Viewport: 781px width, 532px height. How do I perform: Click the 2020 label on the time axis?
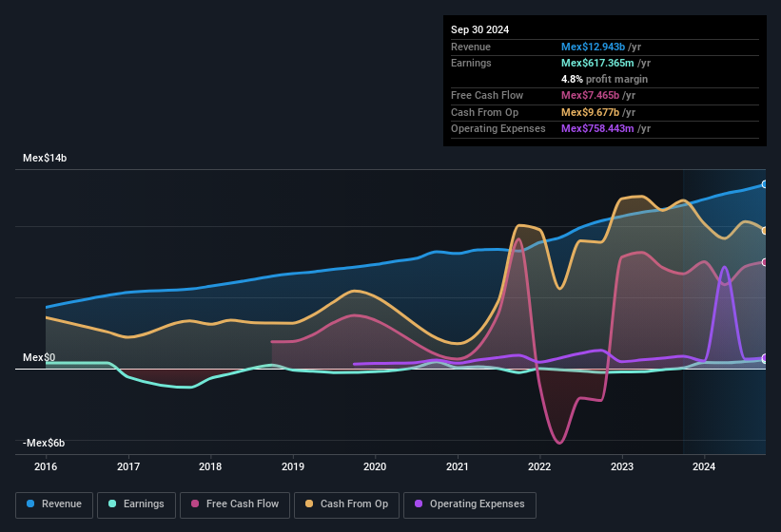375,466
